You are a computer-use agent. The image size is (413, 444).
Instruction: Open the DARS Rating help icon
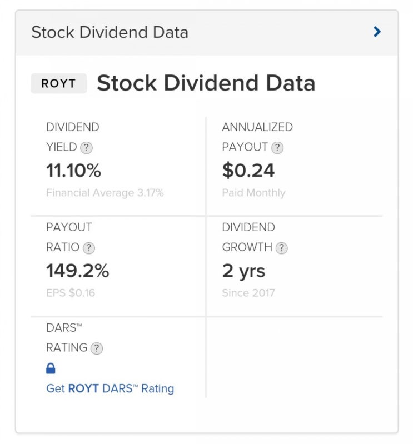[97, 348]
